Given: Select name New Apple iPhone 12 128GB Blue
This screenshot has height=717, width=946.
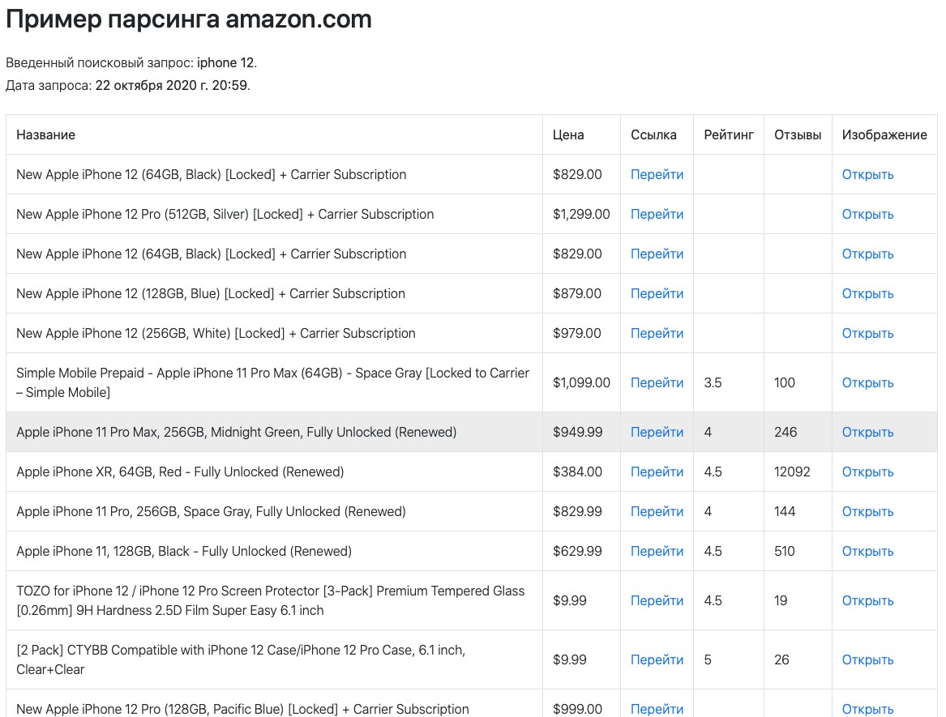Looking at the screenshot, I should point(211,293).
